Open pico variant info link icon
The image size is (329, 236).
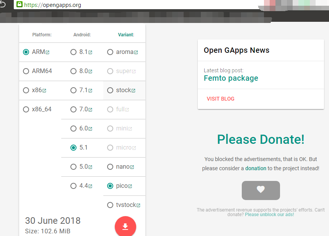(130, 186)
